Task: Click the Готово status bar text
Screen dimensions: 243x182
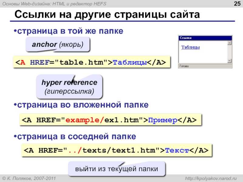Action: [184, 66]
